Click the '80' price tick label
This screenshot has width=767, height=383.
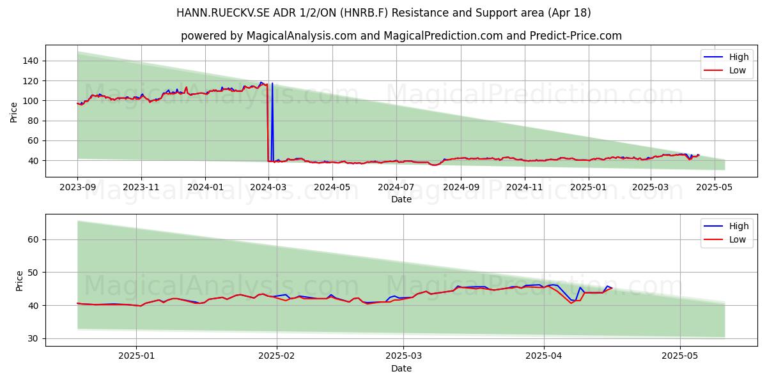tap(34, 121)
